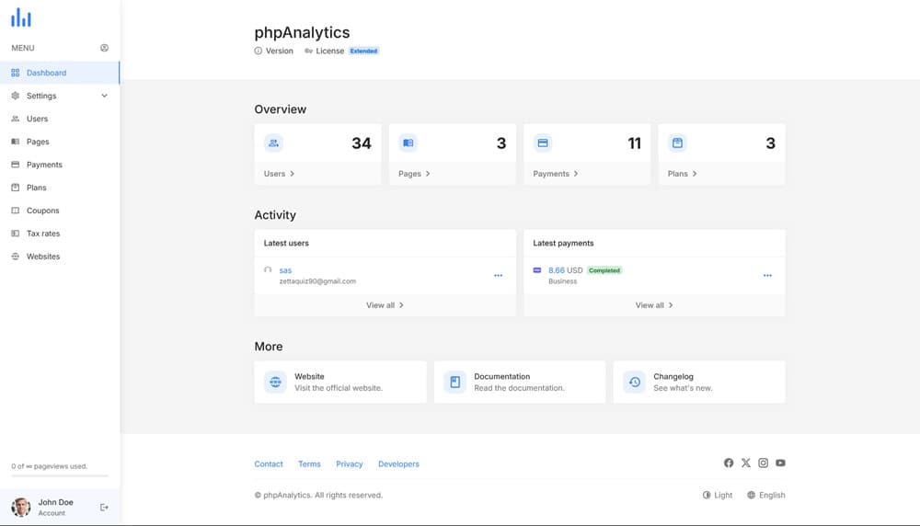
Task: Click the Changelog history icon
Action: [x=634, y=383]
